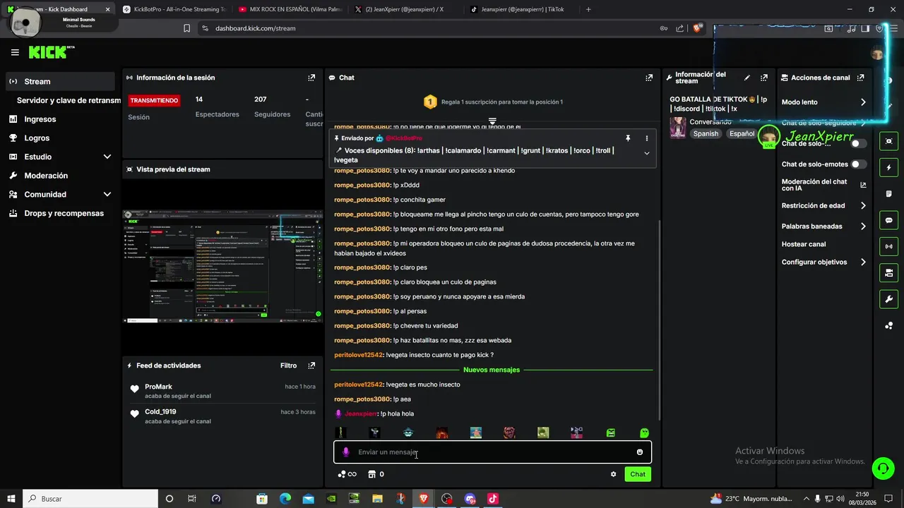Pop out the Acciones de canal panel

[860, 78]
